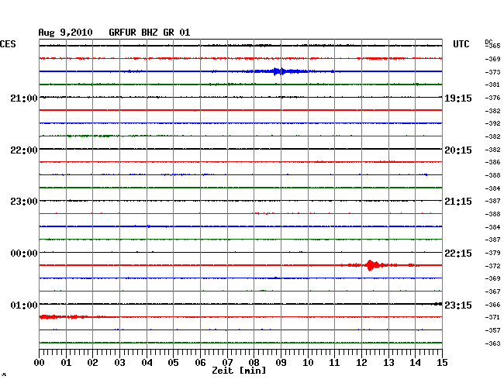Screen dimensions: 504x383
Task: Click the DC offset value -366
Action: (x=492, y=305)
